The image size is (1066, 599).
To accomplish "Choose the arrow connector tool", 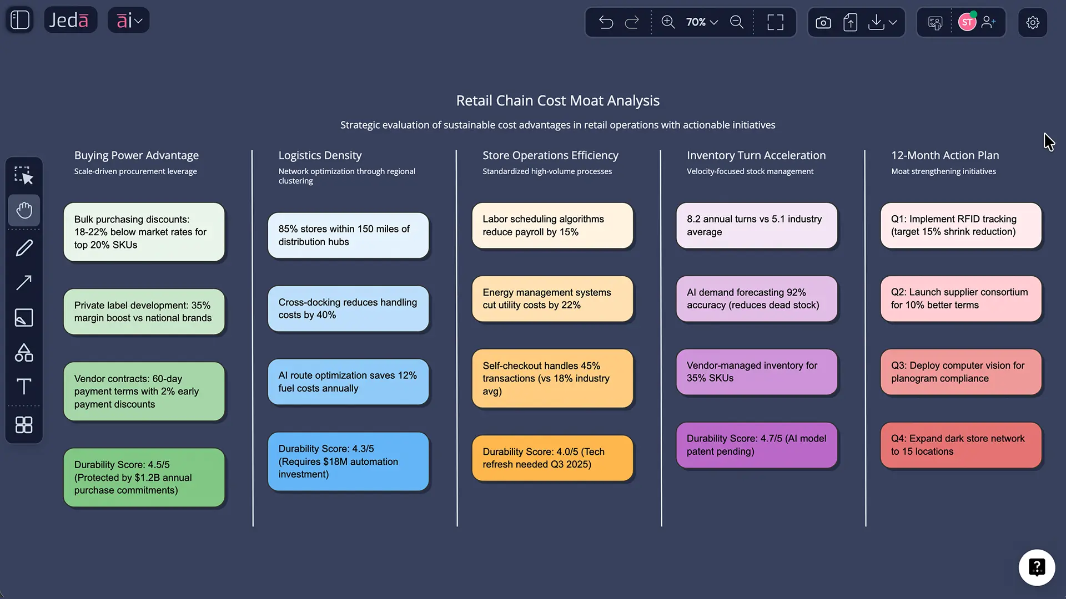I will (x=24, y=283).
